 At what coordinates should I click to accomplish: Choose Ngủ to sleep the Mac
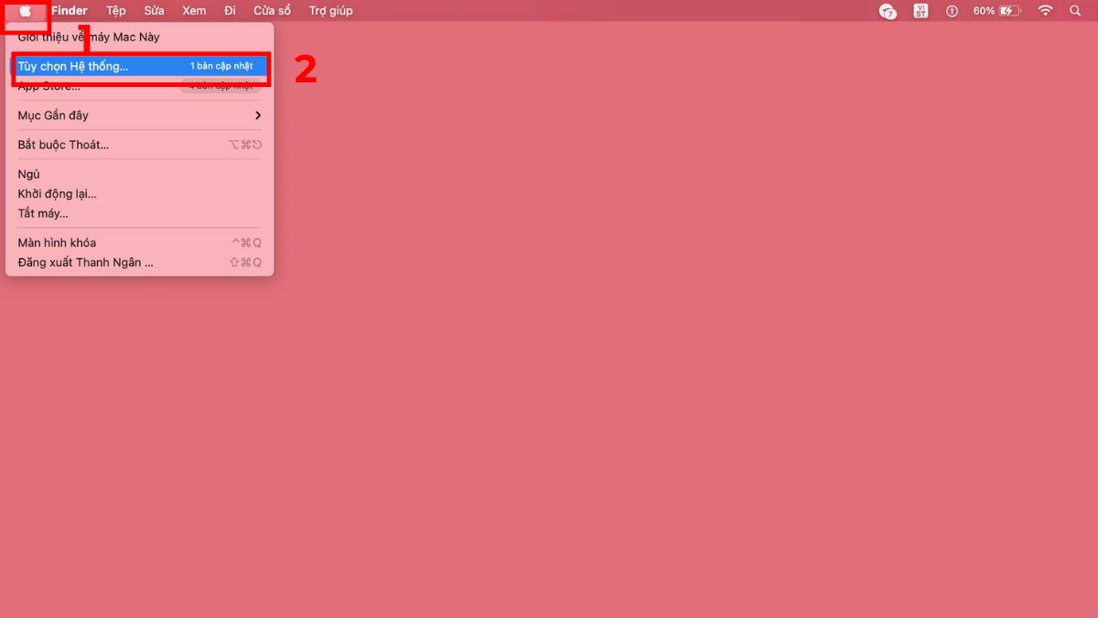coord(139,174)
